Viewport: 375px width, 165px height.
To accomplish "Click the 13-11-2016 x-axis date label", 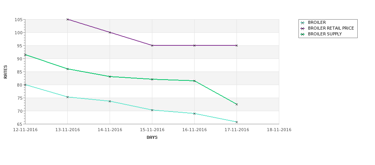I will (67, 130).
